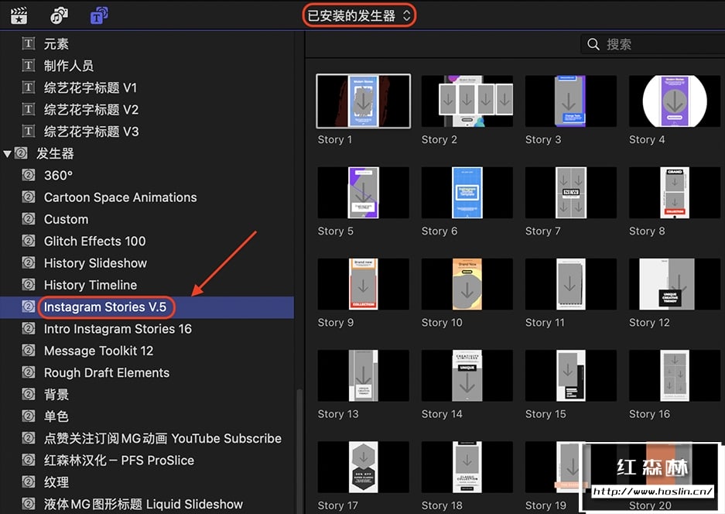Image resolution: width=725 pixels, height=514 pixels.
Task: Click the icon beside Rough Draft Elements
Action: click(28, 372)
